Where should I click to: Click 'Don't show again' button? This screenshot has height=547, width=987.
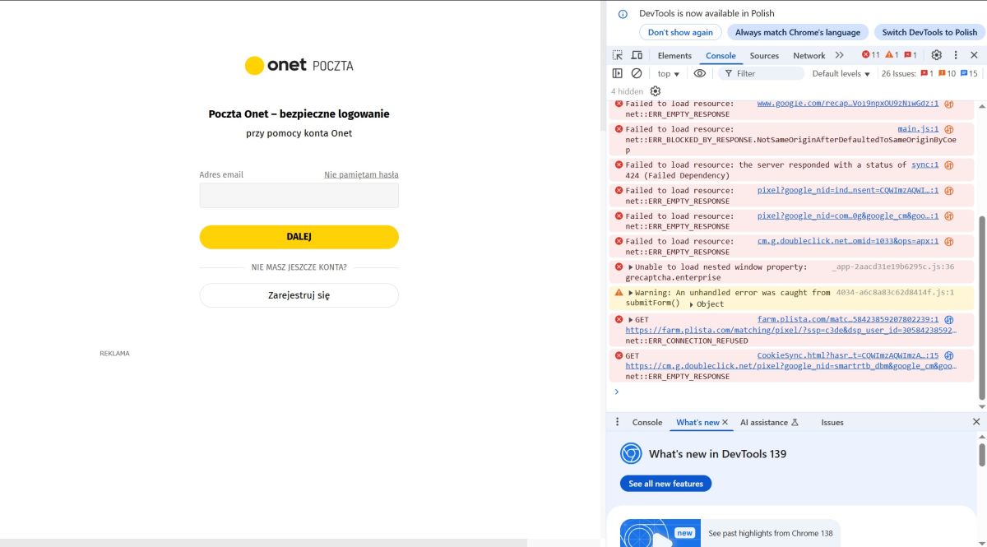tap(680, 32)
